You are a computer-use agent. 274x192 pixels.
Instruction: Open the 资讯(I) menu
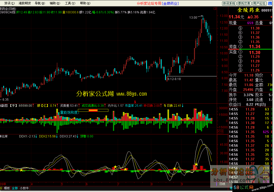(x=9, y=3)
